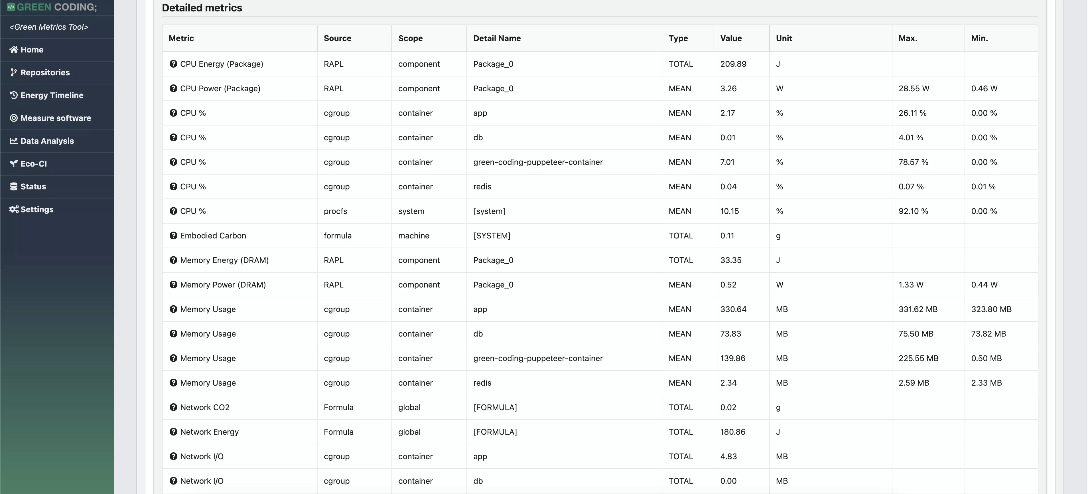Viewport: 1088px width, 494px height.
Task: Click the help icon beside CPU Energy (Package)
Action: 173,64
